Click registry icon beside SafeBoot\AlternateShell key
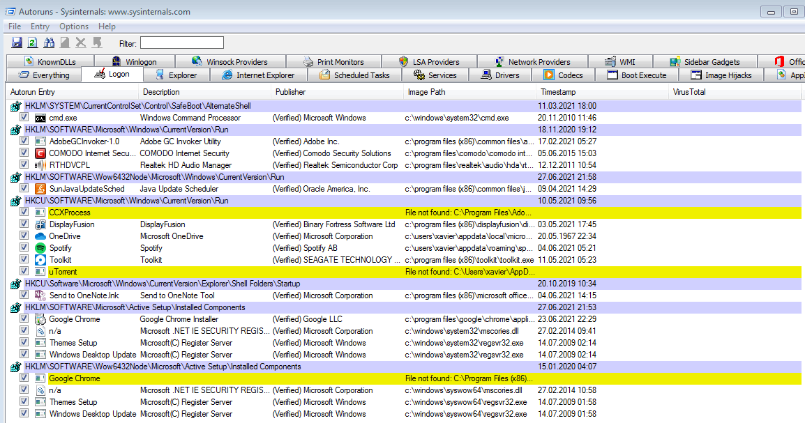This screenshot has width=805, height=423. point(16,106)
